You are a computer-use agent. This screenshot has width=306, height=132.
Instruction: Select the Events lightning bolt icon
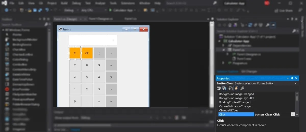pyautogui.click(x=236, y=88)
